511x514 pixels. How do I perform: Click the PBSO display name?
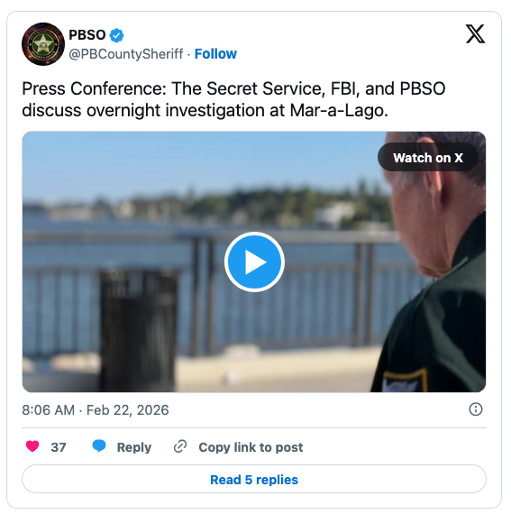point(87,35)
